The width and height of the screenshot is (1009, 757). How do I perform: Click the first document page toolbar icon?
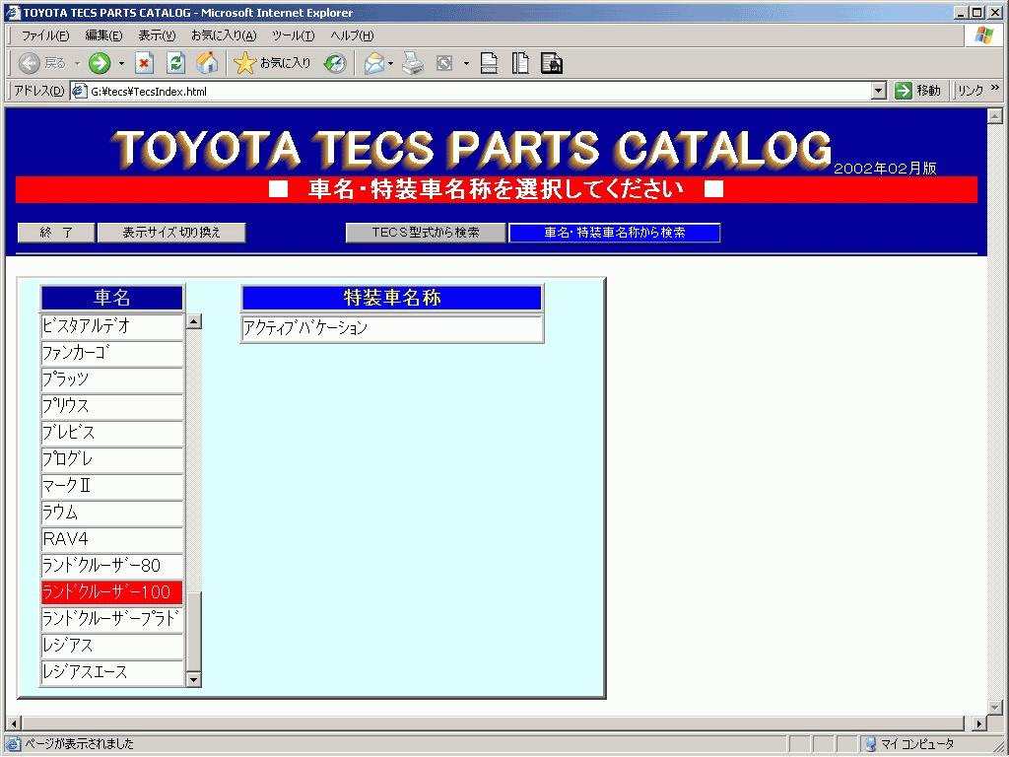489,63
